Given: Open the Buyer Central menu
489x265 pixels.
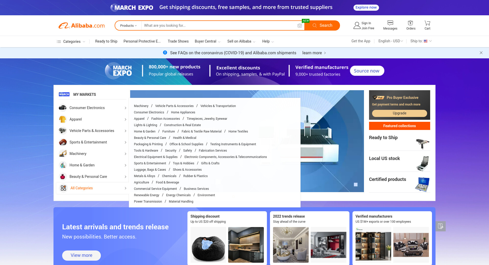Looking at the screenshot, I should pos(207,41).
